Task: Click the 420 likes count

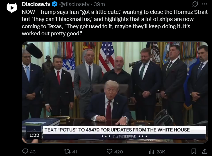Action: tap(119, 152)
